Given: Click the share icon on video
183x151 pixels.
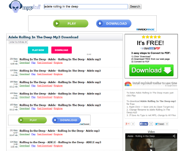Looking at the screenshot, I should pyautogui.click(x=174, y=136).
